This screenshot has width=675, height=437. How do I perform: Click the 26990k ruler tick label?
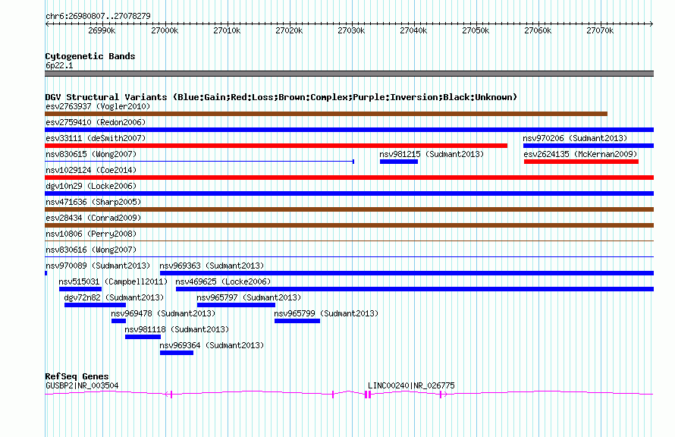pyautogui.click(x=102, y=30)
